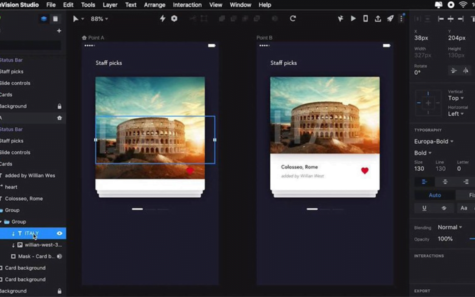This screenshot has width=475, height=297.
Task: Toggle visibility of the ITALY text layer
Action: 59,233
